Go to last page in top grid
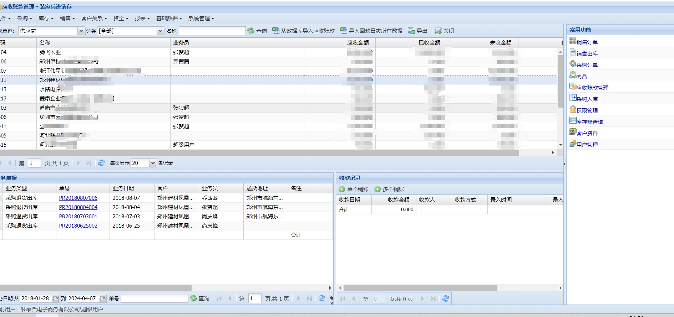 [88, 163]
